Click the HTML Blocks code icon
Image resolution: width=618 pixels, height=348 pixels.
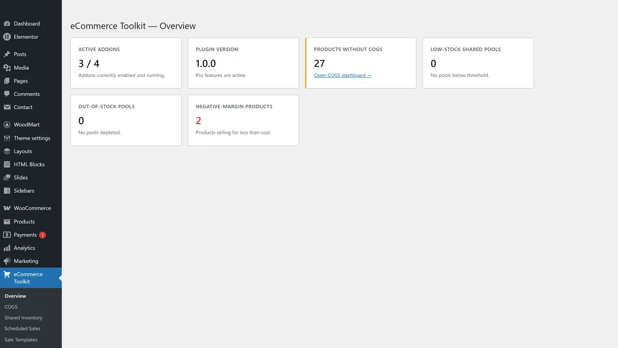(x=7, y=164)
